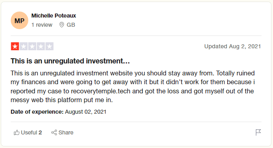Click the MP avatar circle

coord(19,20)
